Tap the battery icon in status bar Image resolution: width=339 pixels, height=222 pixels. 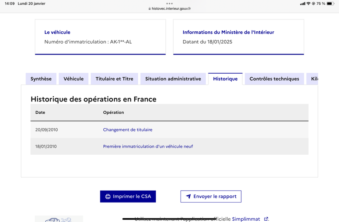(x=331, y=3)
